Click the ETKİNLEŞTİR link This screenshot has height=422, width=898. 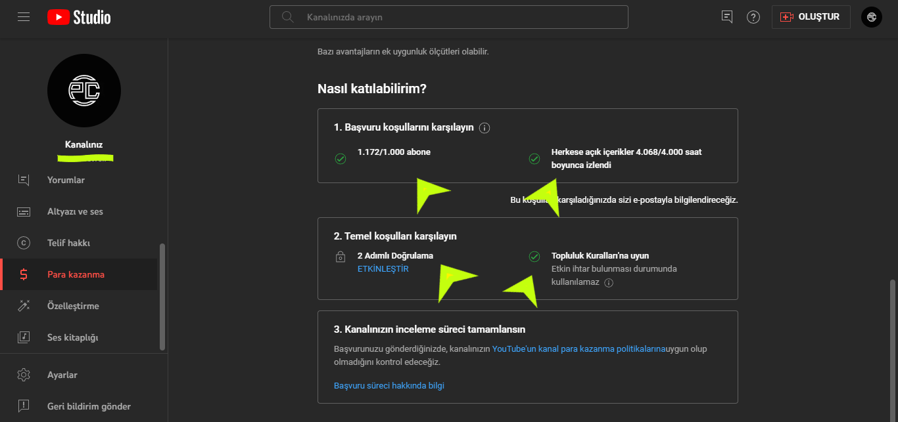383,269
